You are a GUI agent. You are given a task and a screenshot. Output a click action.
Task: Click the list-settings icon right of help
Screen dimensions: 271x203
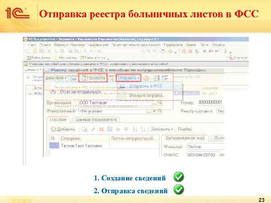157,78
